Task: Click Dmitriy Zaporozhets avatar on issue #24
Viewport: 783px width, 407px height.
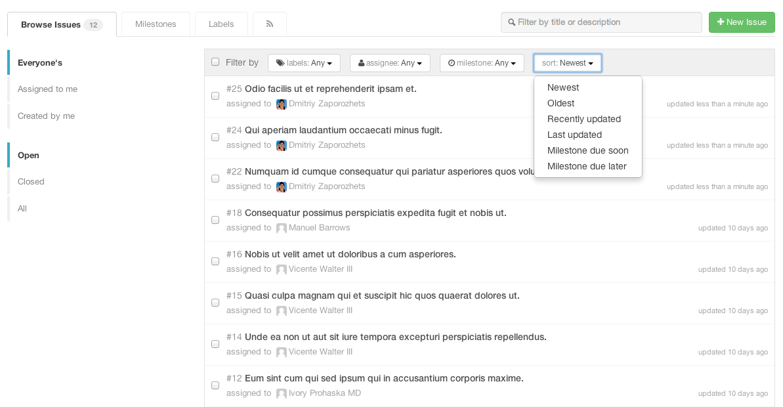Action: 282,146
